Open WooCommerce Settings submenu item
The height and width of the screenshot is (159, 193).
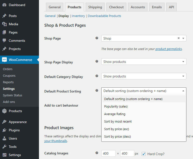click(9, 89)
